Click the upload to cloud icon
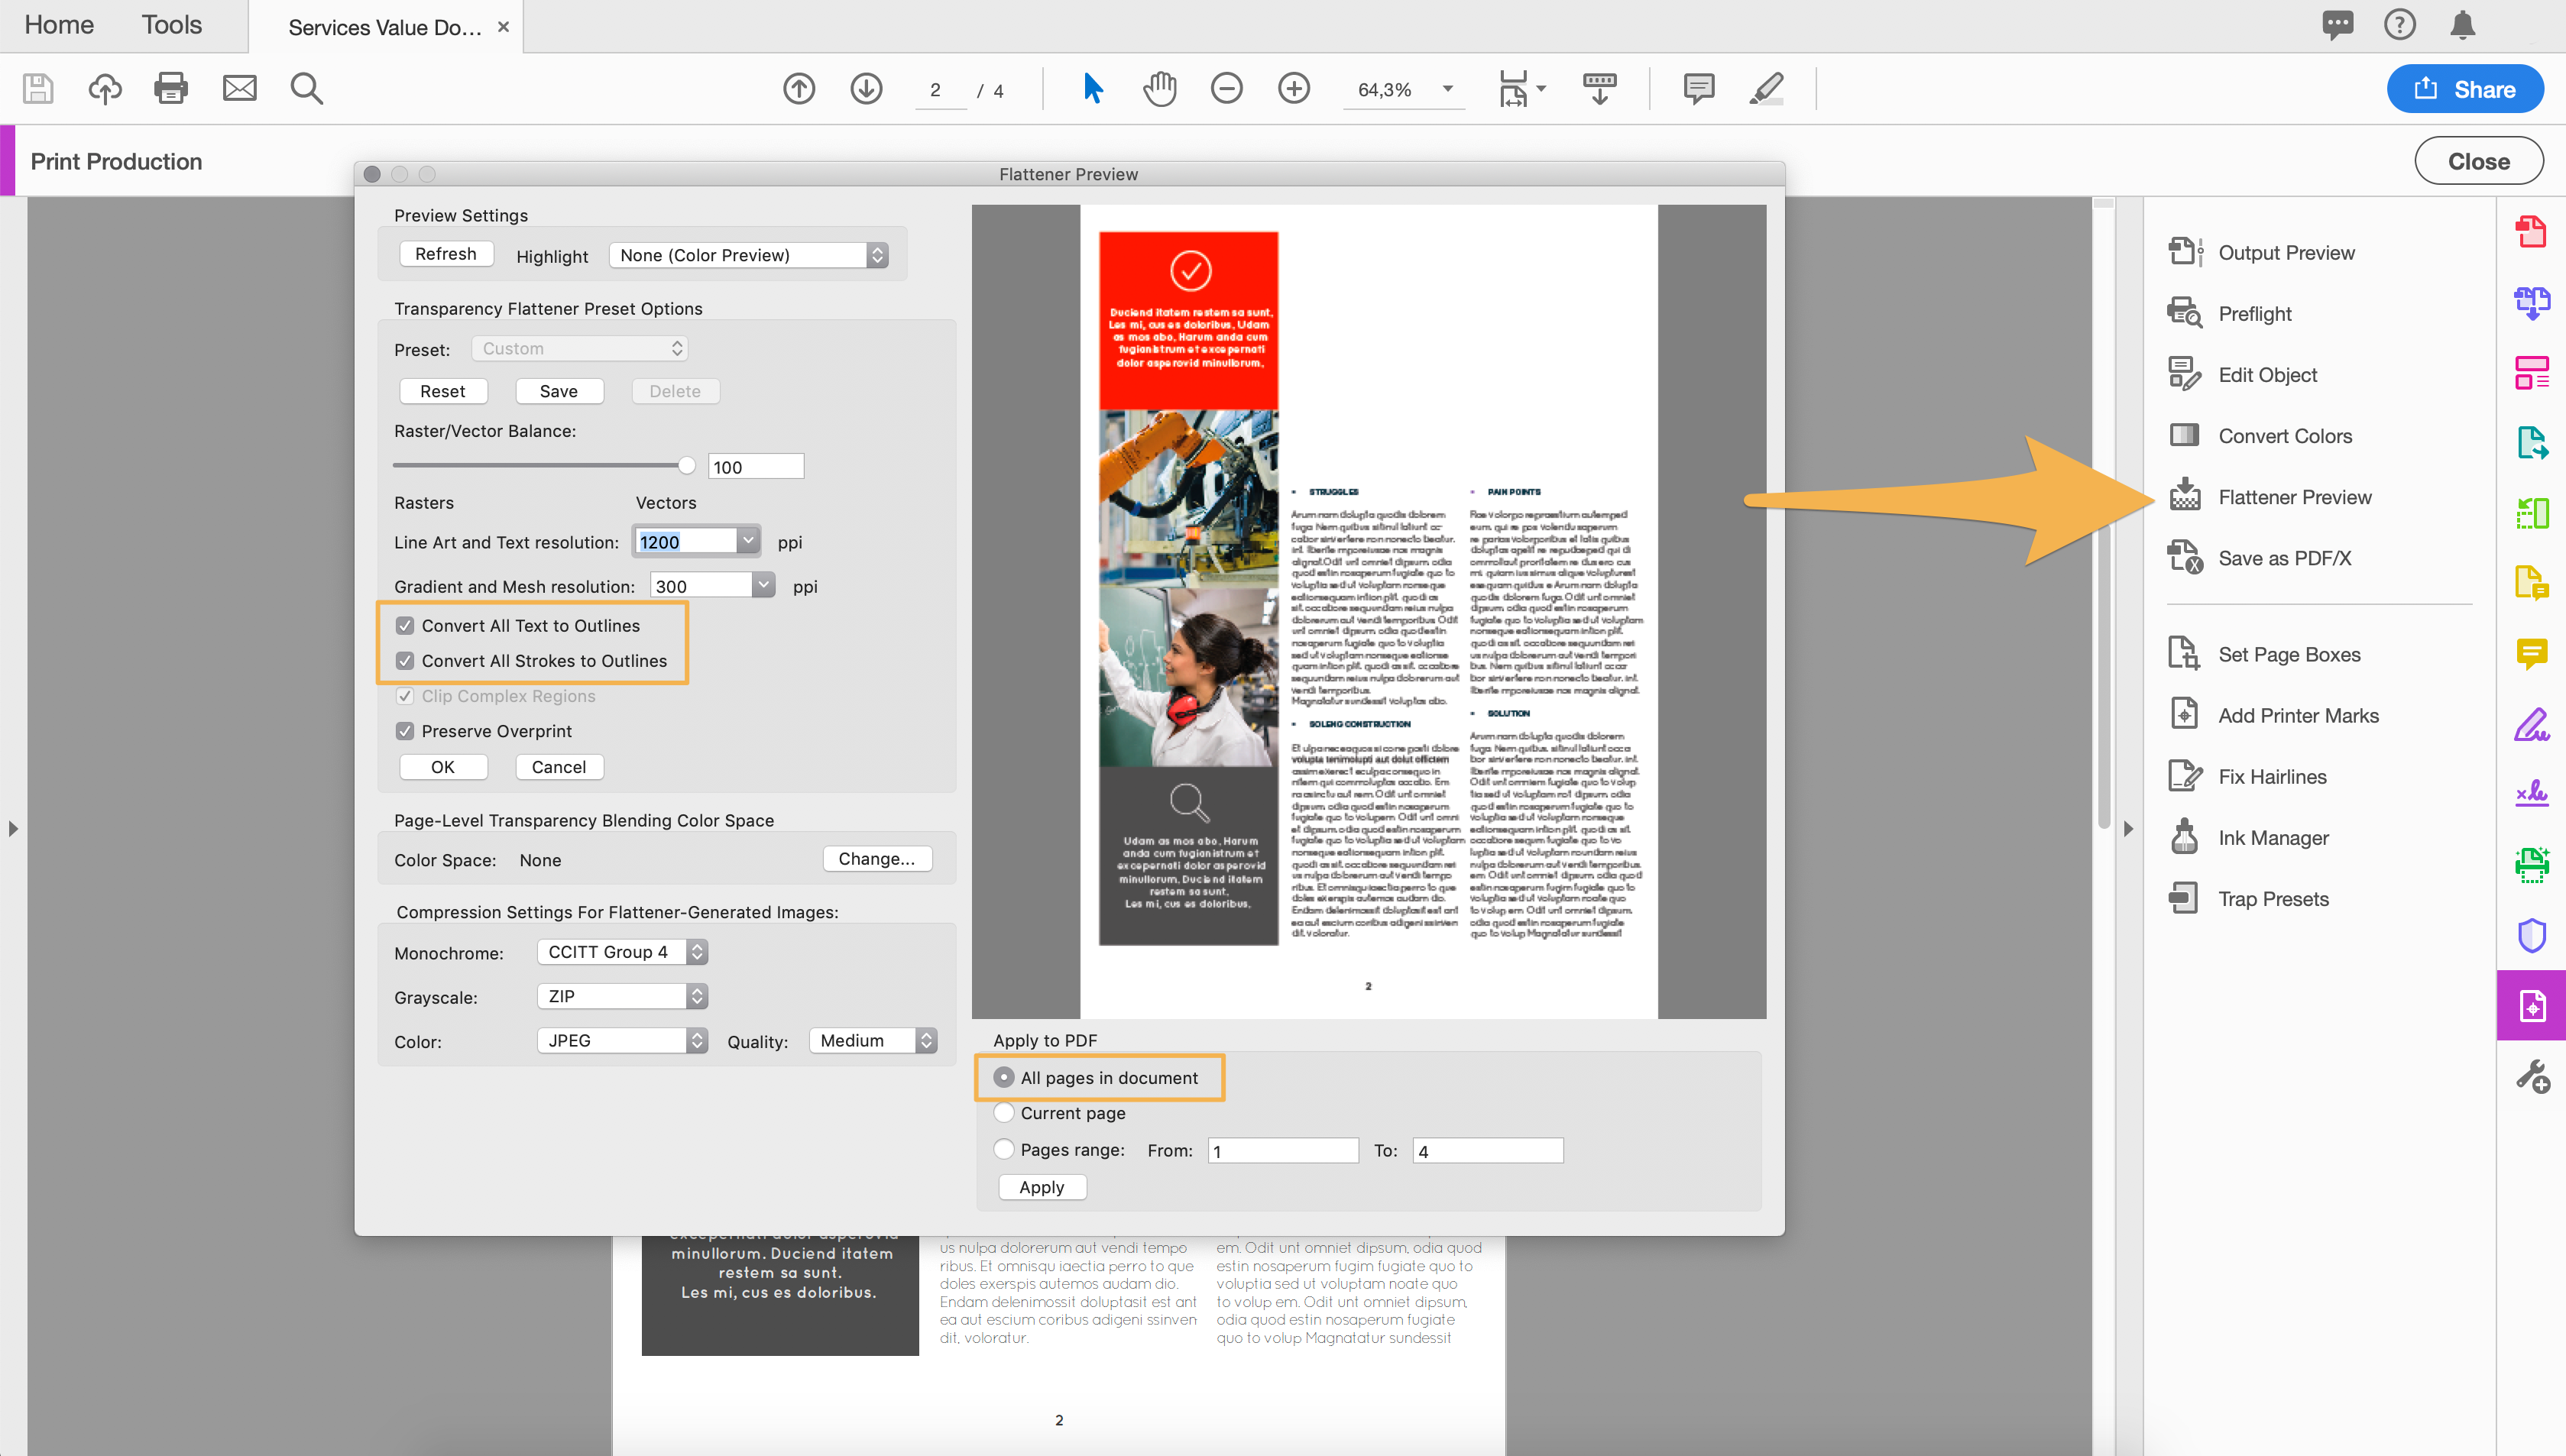Image resolution: width=2566 pixels, height=1456 pixels. point(105,89)
